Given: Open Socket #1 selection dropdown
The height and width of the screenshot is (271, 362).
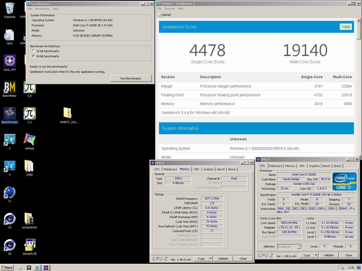Looking at the screenshot, I should click(289, 246).
